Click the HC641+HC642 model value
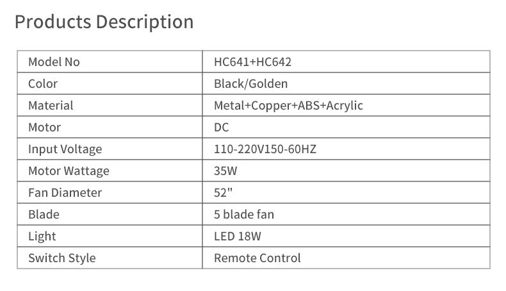506x291 pixels. (252, 62)
